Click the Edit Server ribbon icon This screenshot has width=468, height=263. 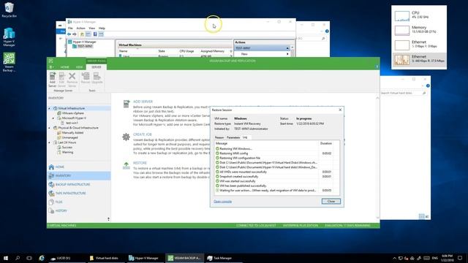(x=61, y=80)
